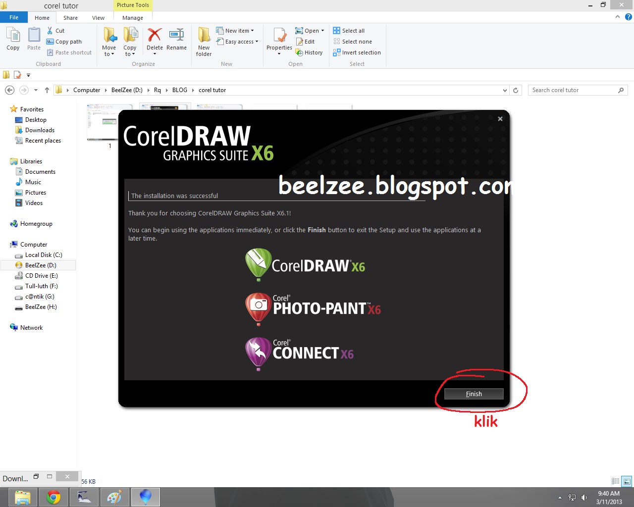Click the Corel PHOTO-PAINT X6 camera balloon icon
634x507 pixels.
point(258,309)
